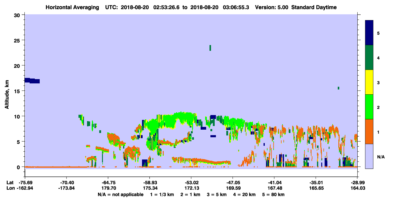Click the latitude label -75.69

pos(25,182)
